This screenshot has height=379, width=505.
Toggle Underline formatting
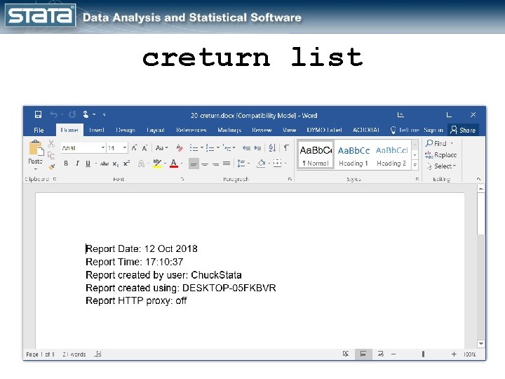(88, 164)
